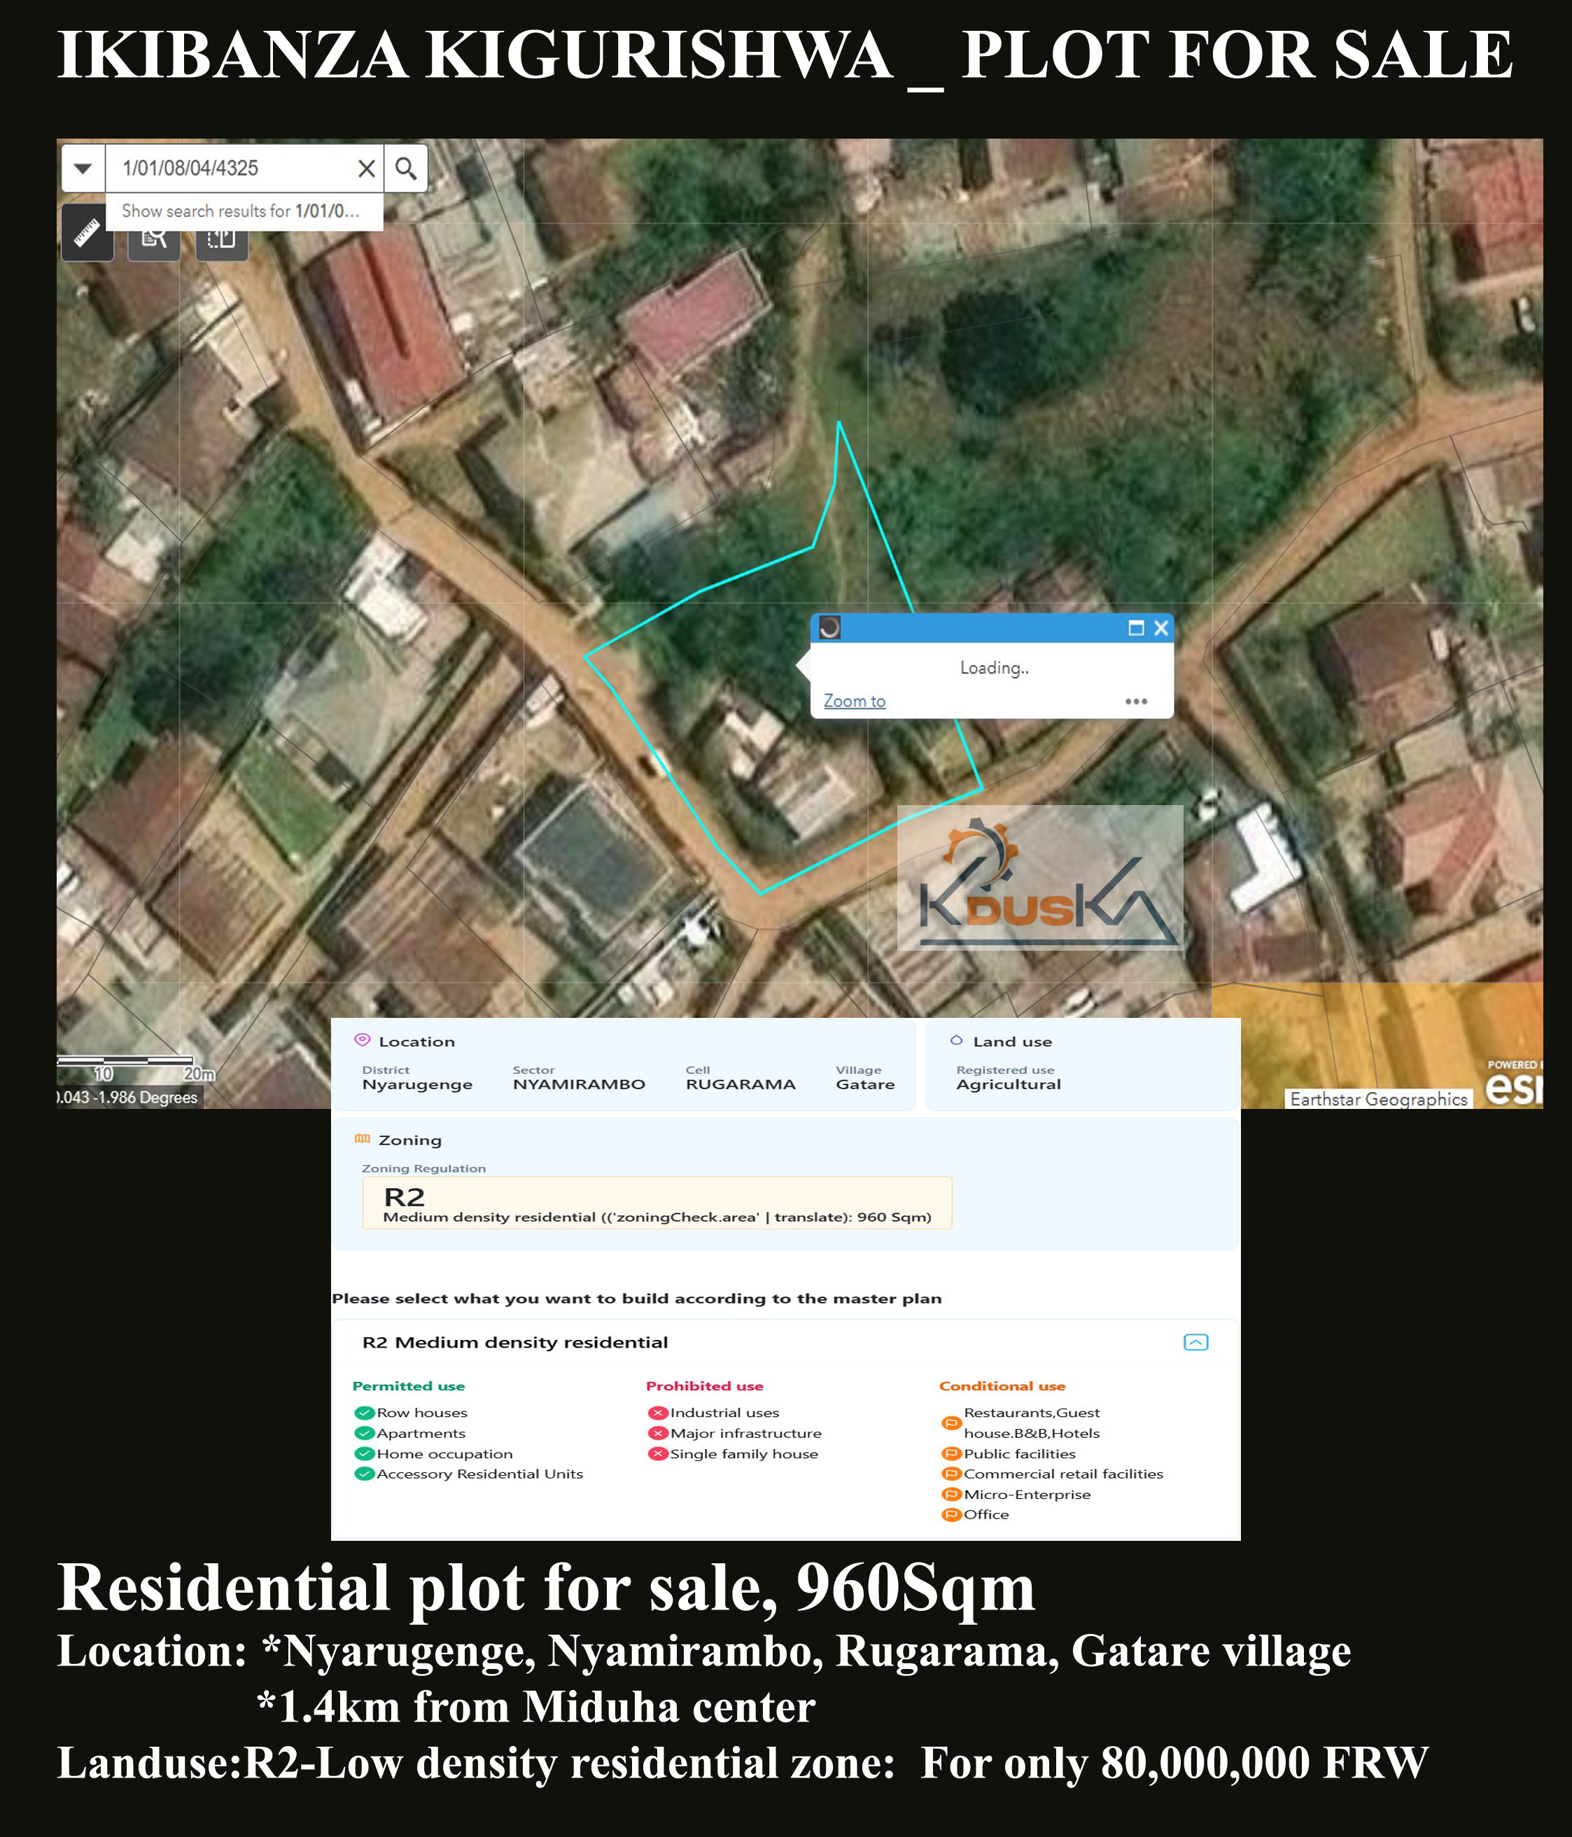Collapse the R2 Medium density residential panel
This screenshot has height=1837, width=1572.
pos(1196,1342)
